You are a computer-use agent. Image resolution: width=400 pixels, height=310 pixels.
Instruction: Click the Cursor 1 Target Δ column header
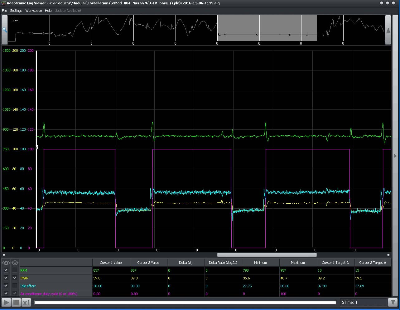pyautogui.click(x=335, y=263)
